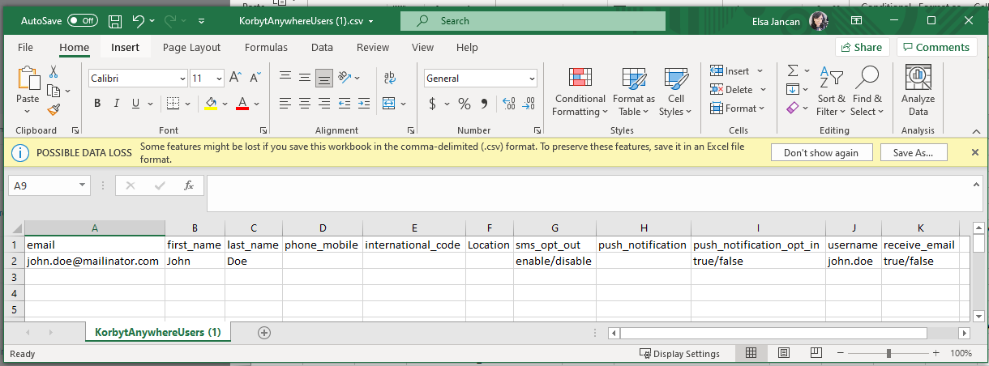Image resolution: width=989 pixels, height=366 pixels.
Task: Click the Save floppy disk icon
Action: pos(115,21)
